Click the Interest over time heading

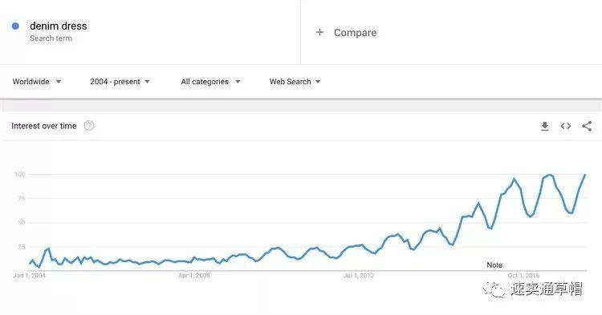44,126
